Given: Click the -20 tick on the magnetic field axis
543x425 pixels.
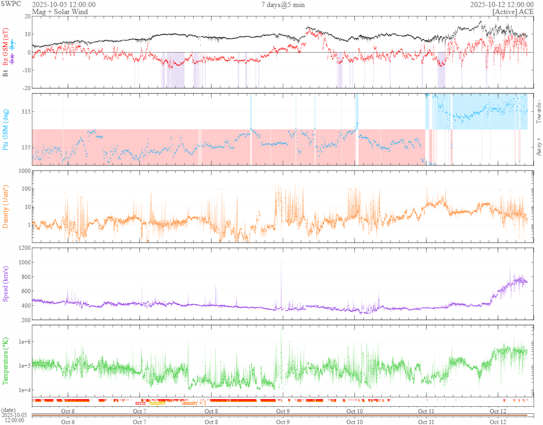Looking at the screenshot, I should click(27, 88).
